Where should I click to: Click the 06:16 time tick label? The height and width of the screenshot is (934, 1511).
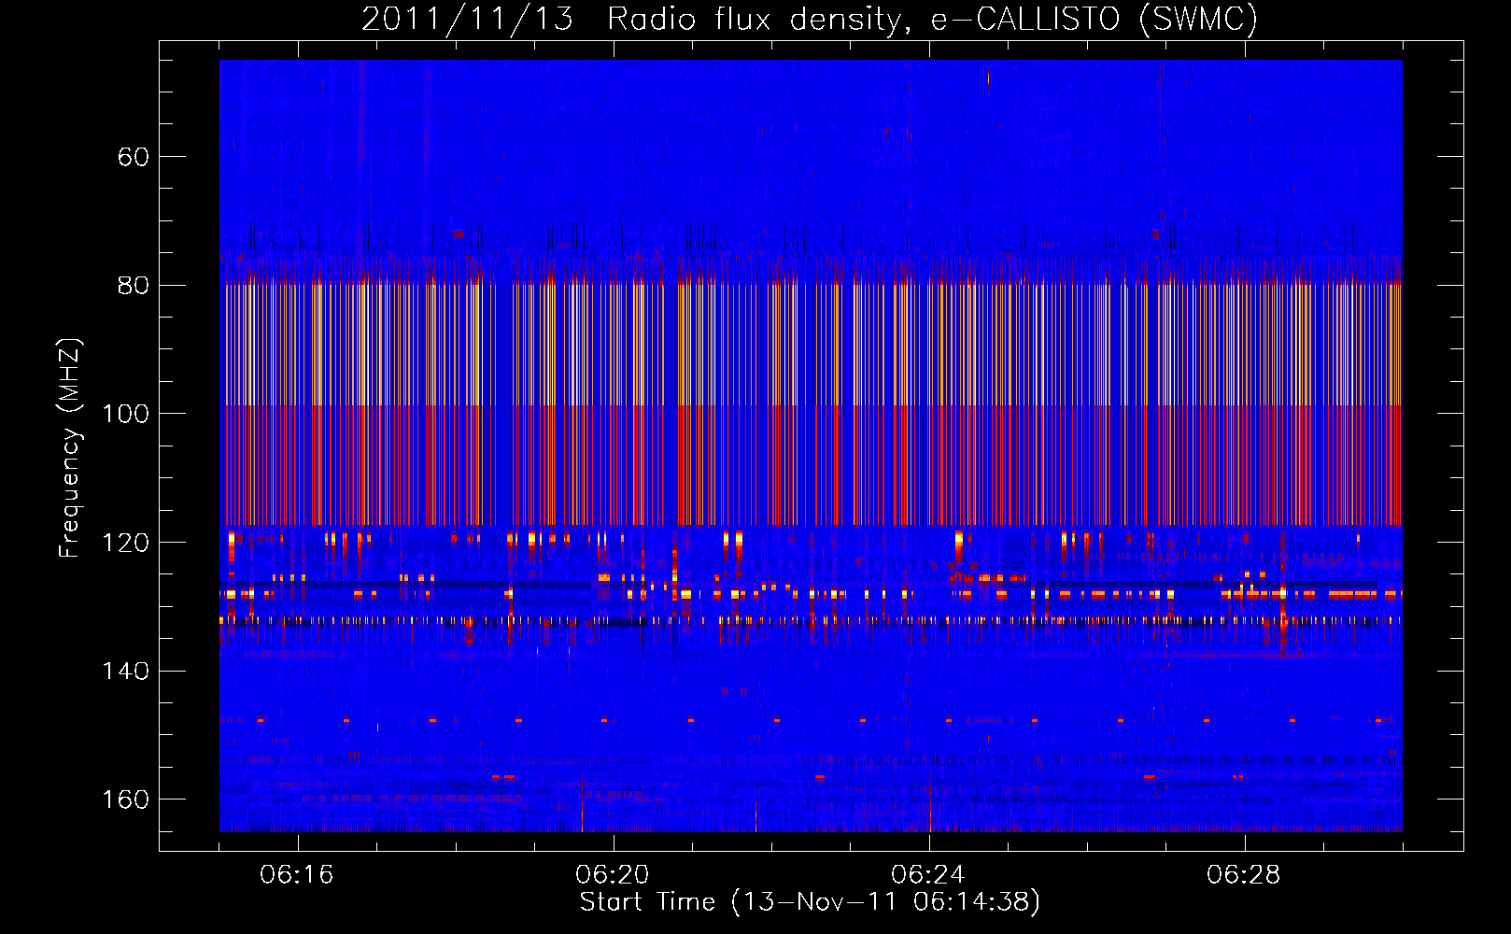point(296,874)
